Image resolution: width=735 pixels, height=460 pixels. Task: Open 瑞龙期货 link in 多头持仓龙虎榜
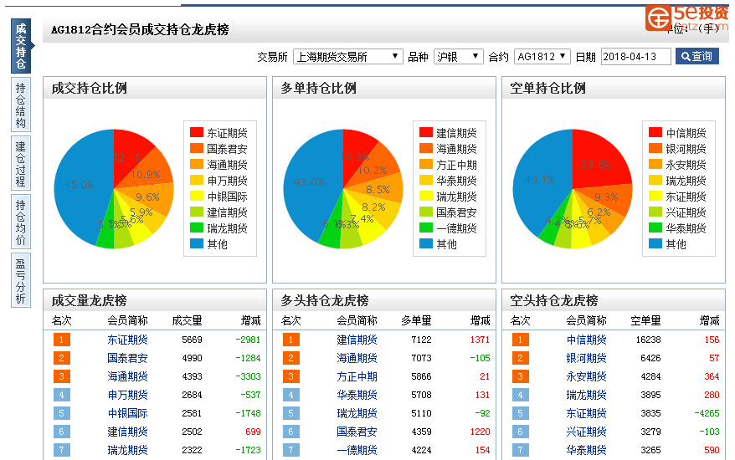357,413
